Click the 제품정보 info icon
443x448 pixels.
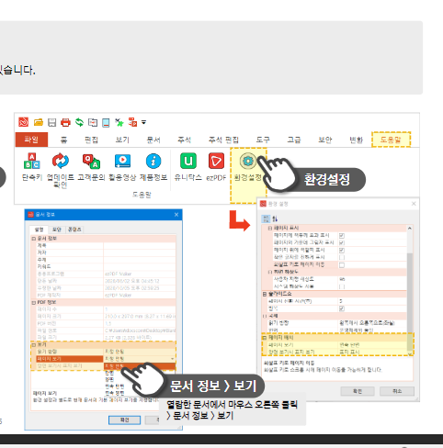(x=153, y=161)
